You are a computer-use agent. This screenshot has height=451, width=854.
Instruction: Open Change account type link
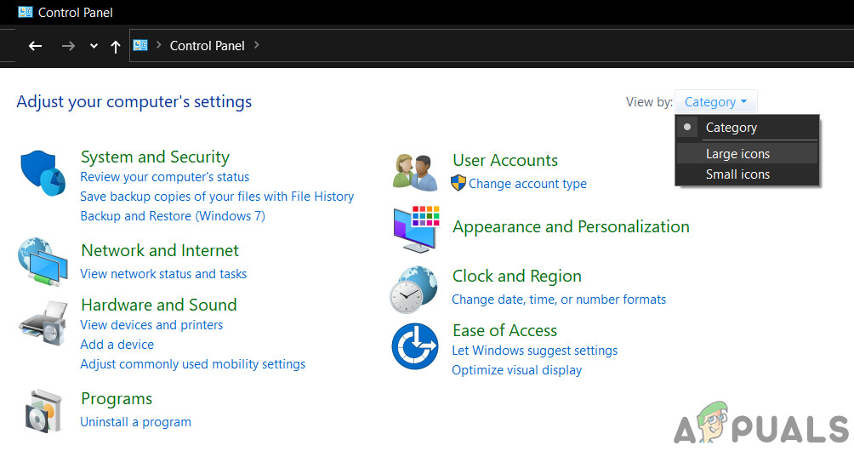(x=527, y=184)
